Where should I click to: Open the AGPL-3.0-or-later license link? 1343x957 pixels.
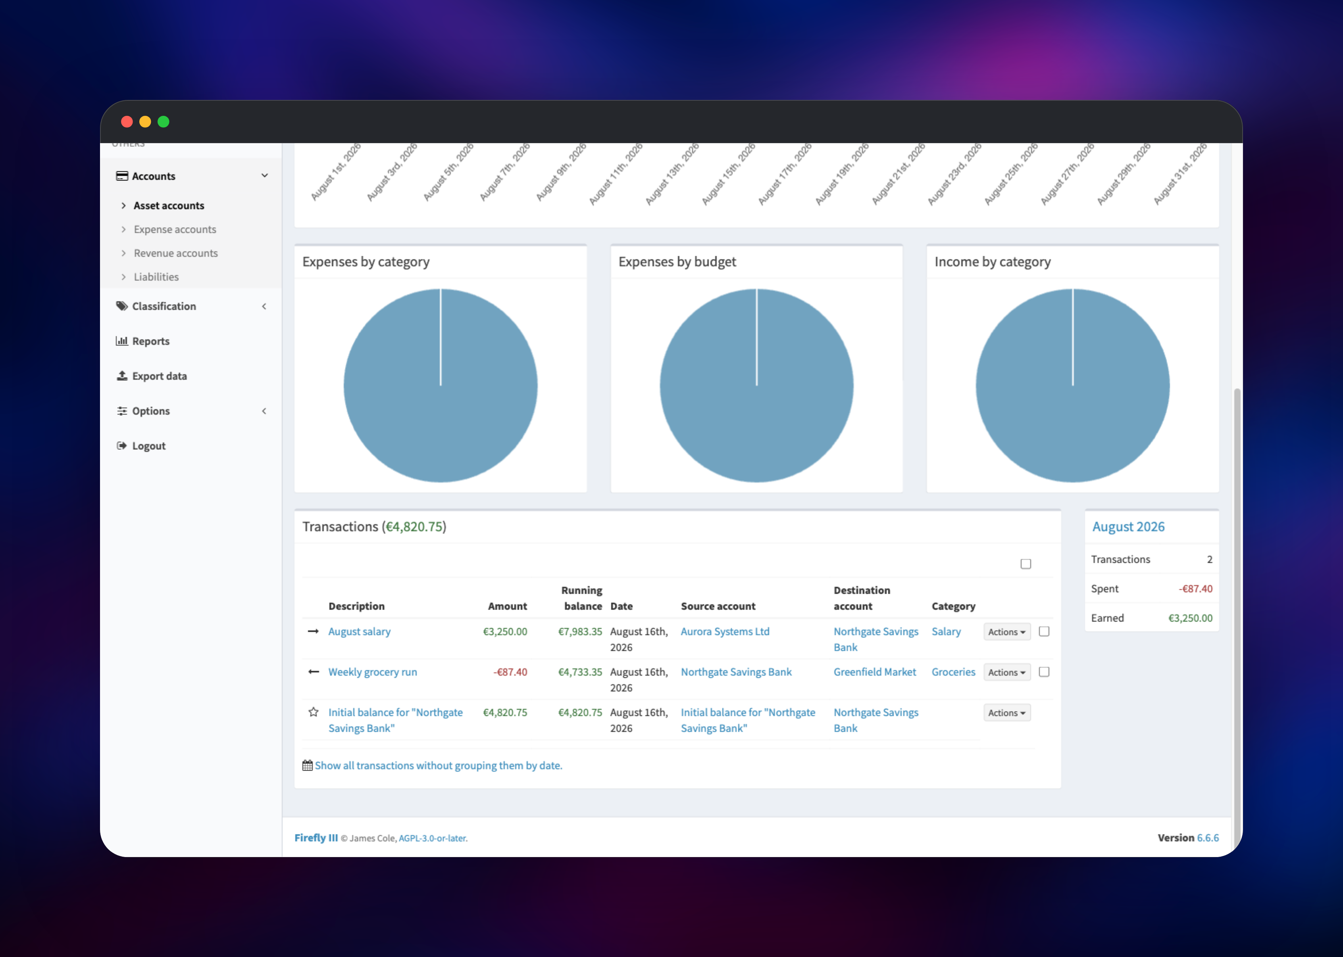(433, 838)
